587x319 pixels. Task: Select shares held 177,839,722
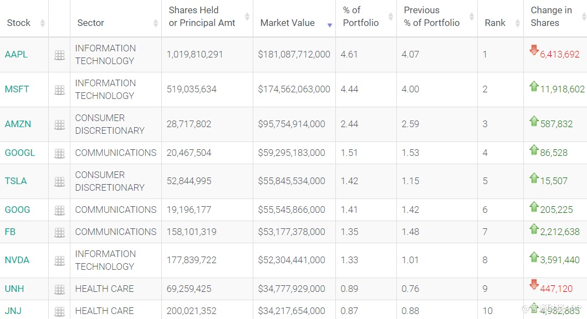coord(192,260)
